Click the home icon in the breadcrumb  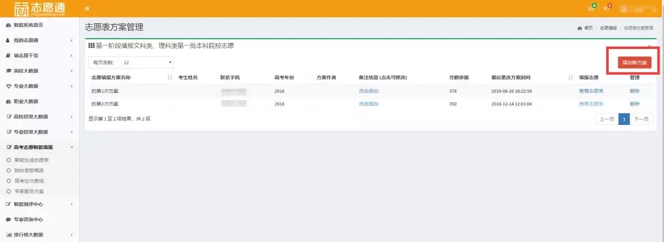click(x=579, y=28)
